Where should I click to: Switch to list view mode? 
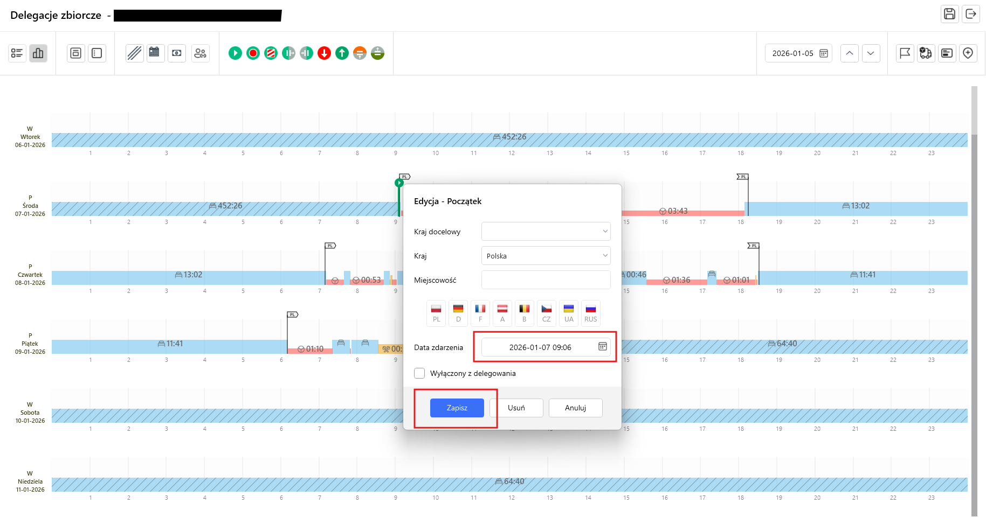tap(17, 53)
